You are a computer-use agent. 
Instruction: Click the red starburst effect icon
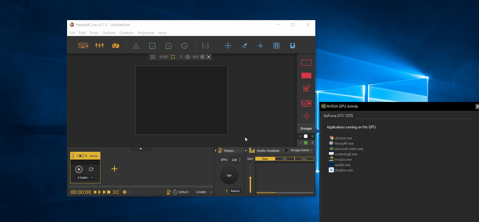306,116
